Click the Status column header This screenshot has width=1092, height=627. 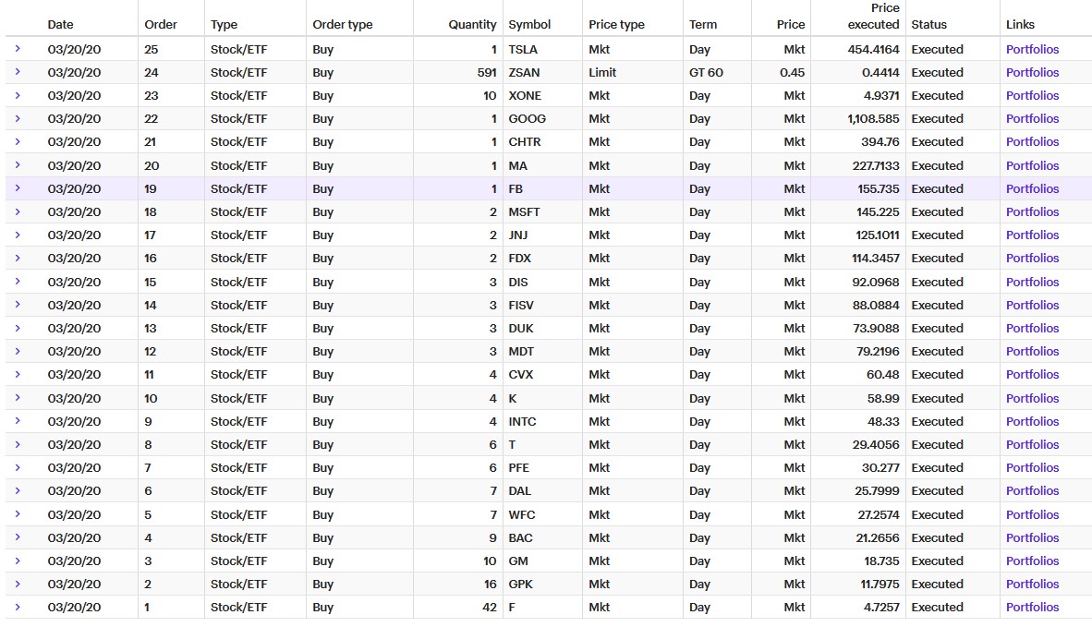point(928,25)
